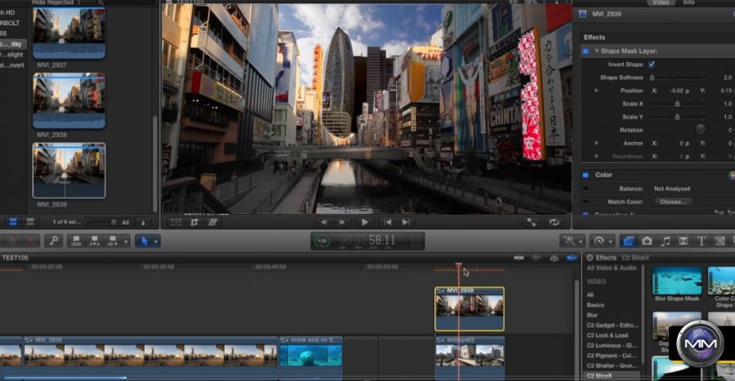The width and height of the screenshot is (735, 381).
Task: Disable the Shape Mask Layer effect
Action: click(586, 51)
